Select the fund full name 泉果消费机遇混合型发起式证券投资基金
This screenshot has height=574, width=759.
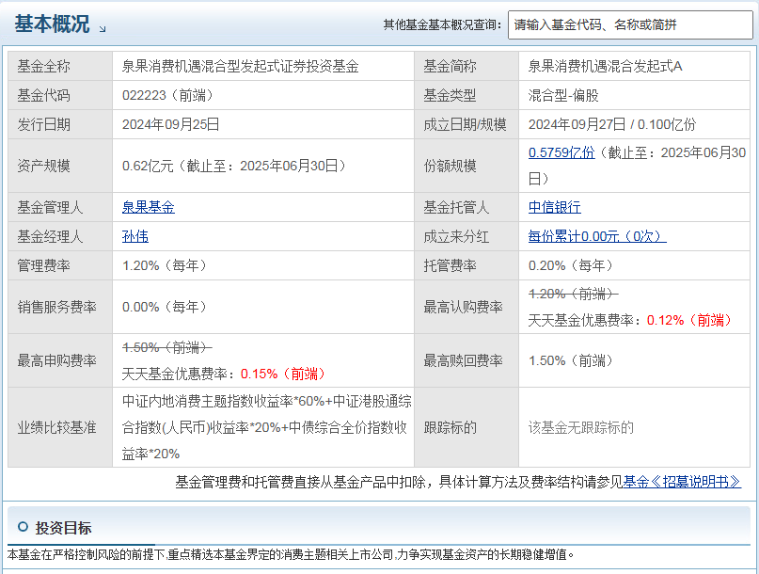pos(240,67)
